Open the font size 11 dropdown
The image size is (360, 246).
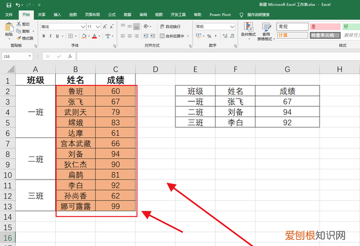tap(98, 27)
